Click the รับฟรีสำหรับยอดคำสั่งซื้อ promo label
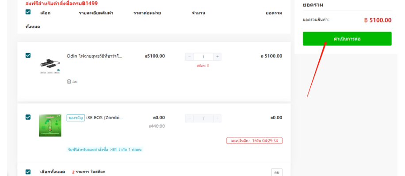Viewport: 405px width, 176px height. click(105, 150)
